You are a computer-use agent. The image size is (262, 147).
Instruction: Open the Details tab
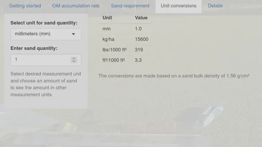click(215, 6)
